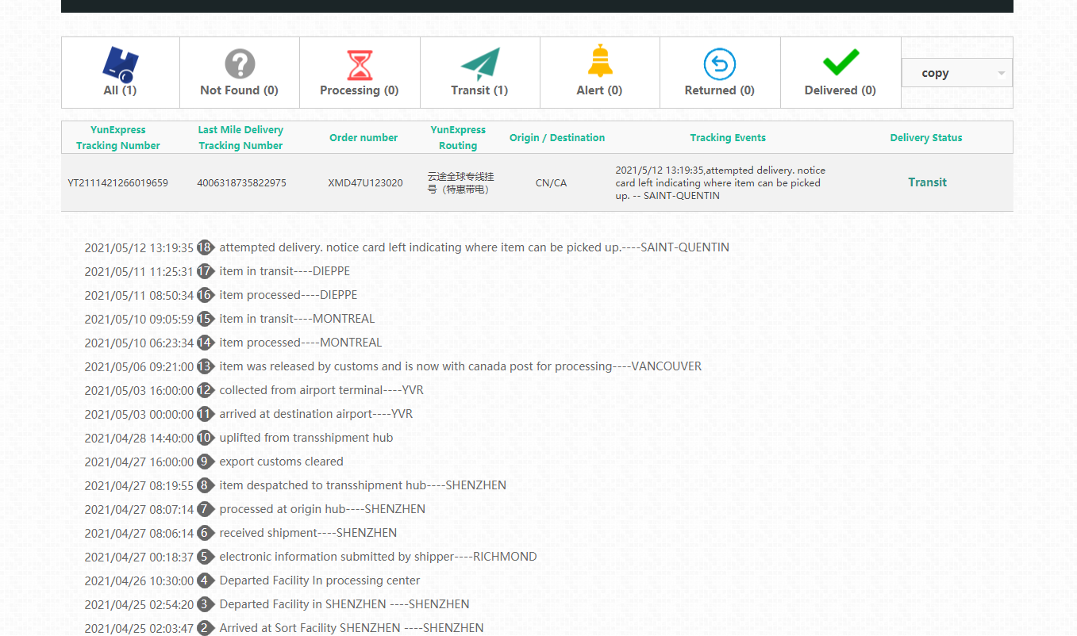Click tracking number YT2111421266019659
This screenshot has height=636, width=1077.
(x=118, y=183)
